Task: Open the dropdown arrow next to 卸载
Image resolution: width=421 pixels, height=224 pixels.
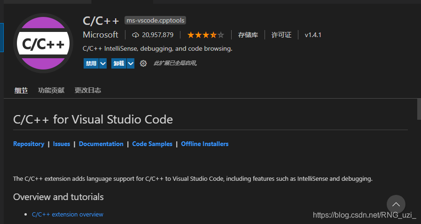Action: (131, 63)
